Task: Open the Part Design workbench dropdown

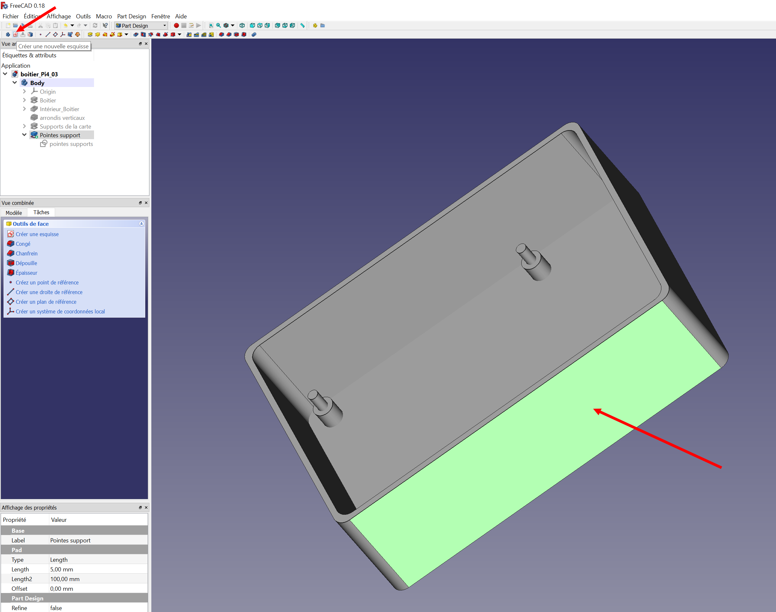Action: (x=141, y=25)
